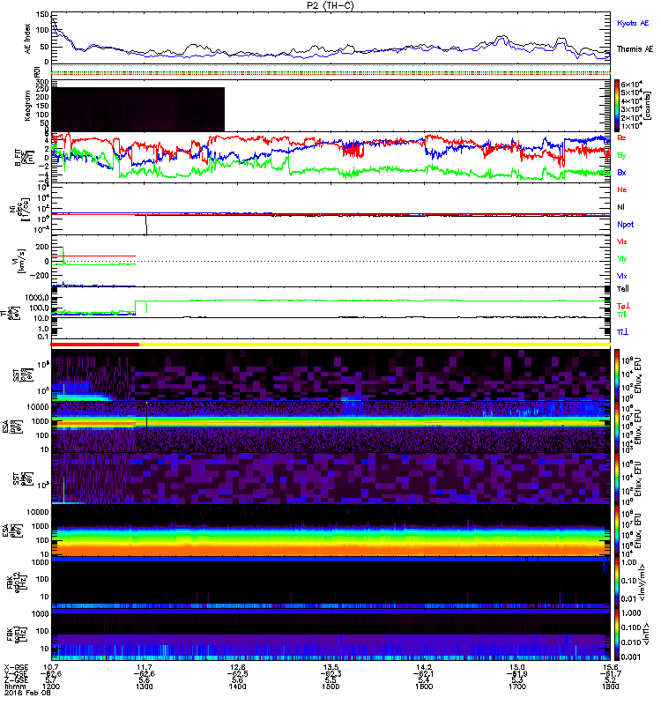Click the red Ne legend label

(622, 190)
